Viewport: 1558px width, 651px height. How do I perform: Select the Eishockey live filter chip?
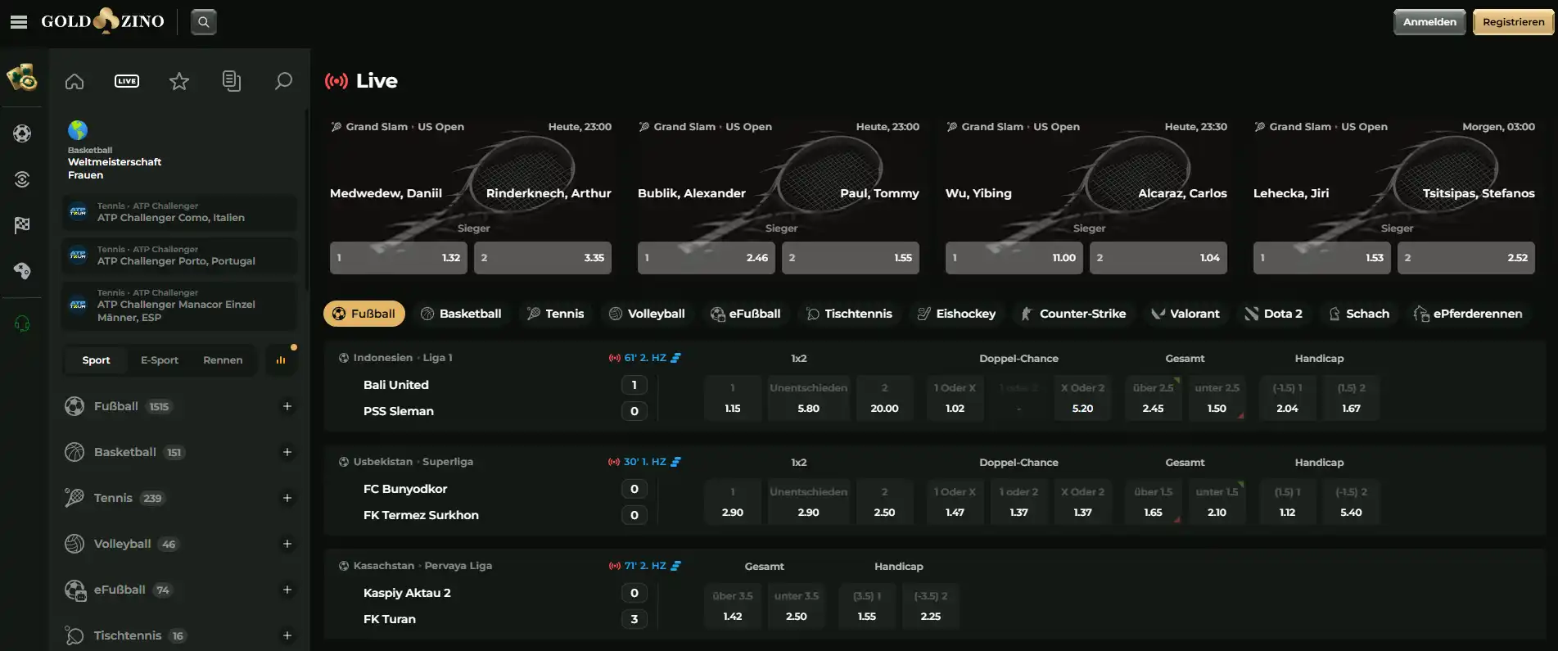click(957, 314)
